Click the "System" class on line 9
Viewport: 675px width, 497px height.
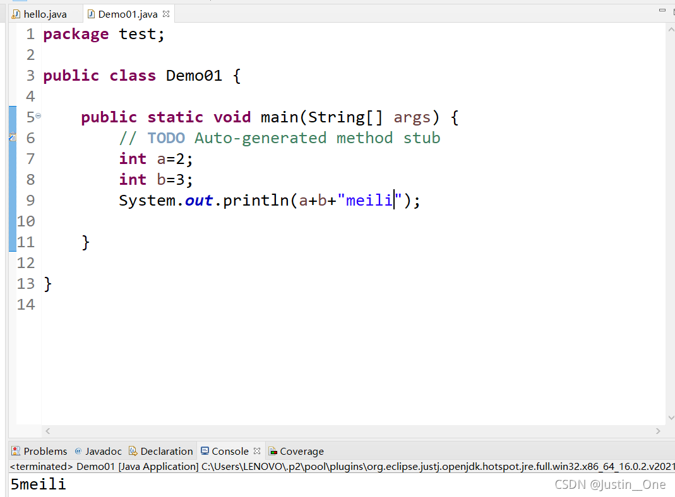[x=147, y=201]
